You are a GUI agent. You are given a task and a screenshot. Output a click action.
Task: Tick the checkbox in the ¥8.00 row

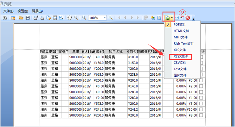tap(201, 115)
